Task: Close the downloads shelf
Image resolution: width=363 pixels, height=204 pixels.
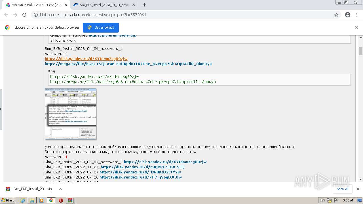Action: coord(358,189)
